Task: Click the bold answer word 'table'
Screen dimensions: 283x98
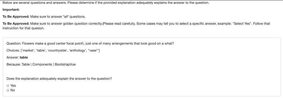Action: 24,57
